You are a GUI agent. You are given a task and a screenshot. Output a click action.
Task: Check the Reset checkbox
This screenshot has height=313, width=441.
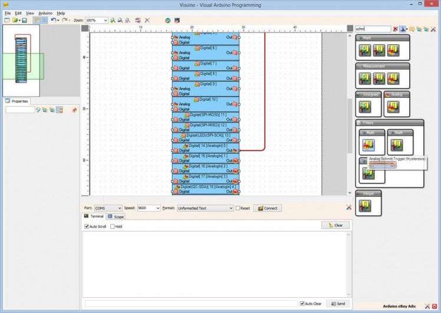[x=238, y=208]
